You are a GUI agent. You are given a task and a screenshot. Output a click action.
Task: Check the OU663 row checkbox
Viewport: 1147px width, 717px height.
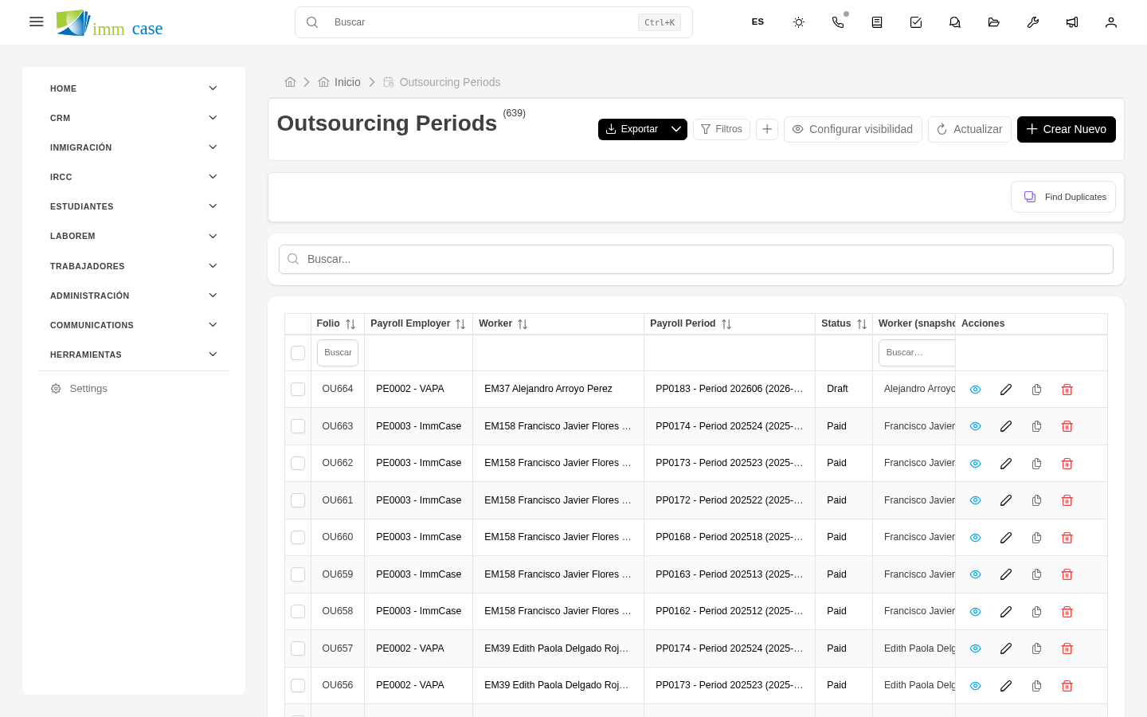tap(298, 426)
